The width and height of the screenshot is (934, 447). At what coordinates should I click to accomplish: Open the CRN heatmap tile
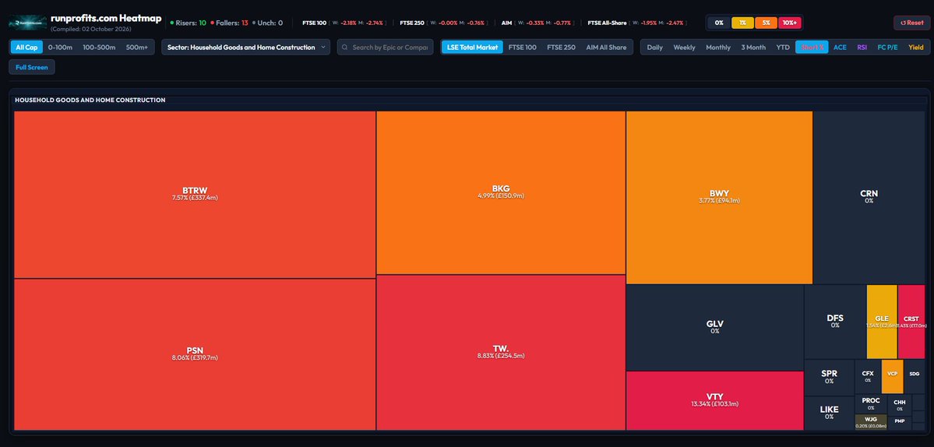point(869,197)
